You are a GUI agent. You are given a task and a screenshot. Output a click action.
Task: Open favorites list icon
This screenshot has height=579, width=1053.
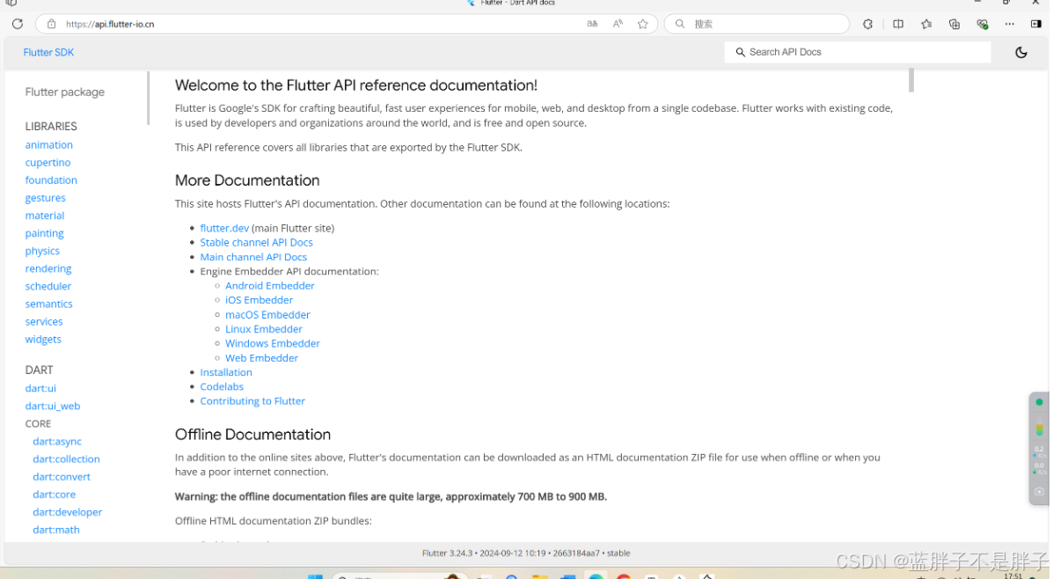(926, 24)
